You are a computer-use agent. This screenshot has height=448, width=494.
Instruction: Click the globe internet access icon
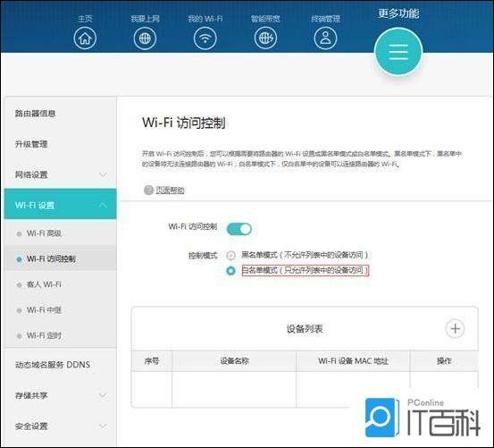pyautogui.click(x=145, y=38)
